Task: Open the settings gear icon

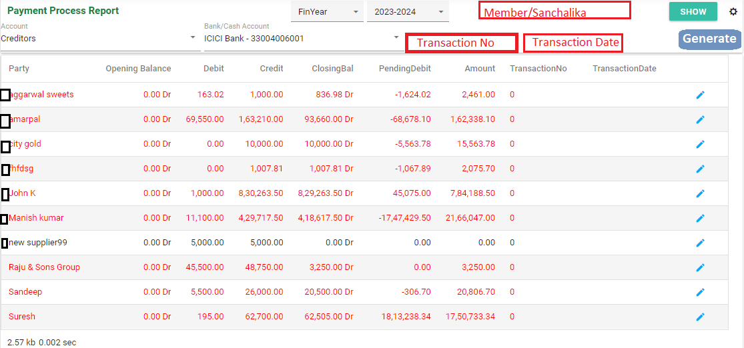Action: (x=733, y=11)
